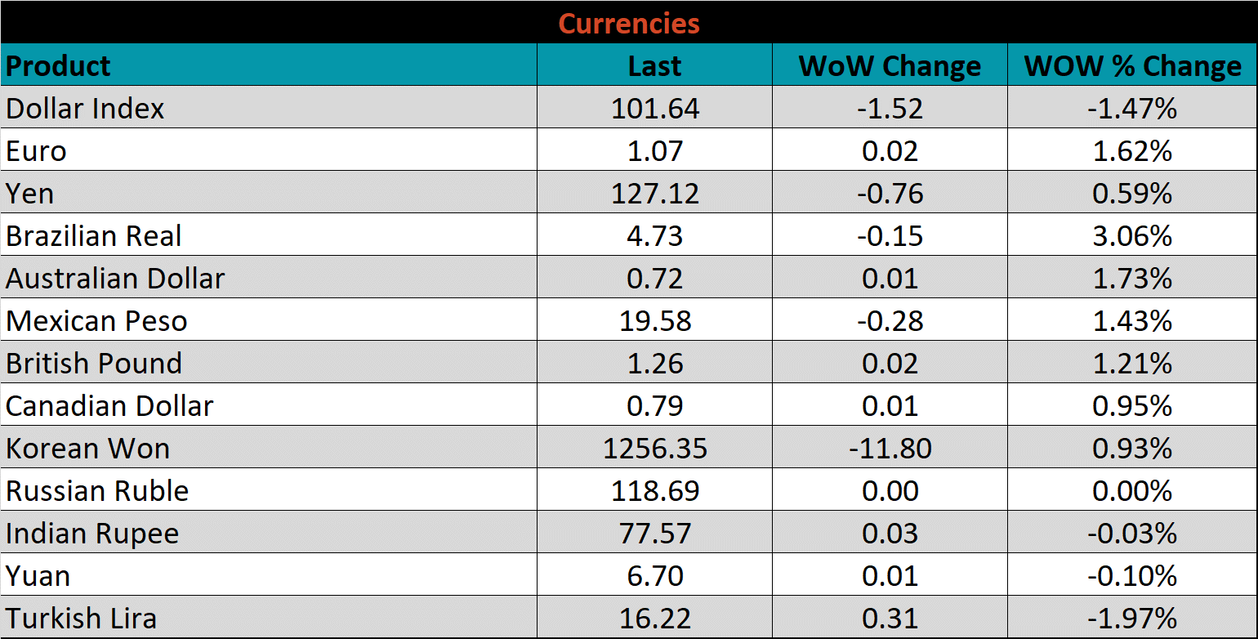Image resolution: width=1258 pixels, height=639 pixels.
Task: Select Korean Won last value 1256.35
Action: [x=654, y=449]
